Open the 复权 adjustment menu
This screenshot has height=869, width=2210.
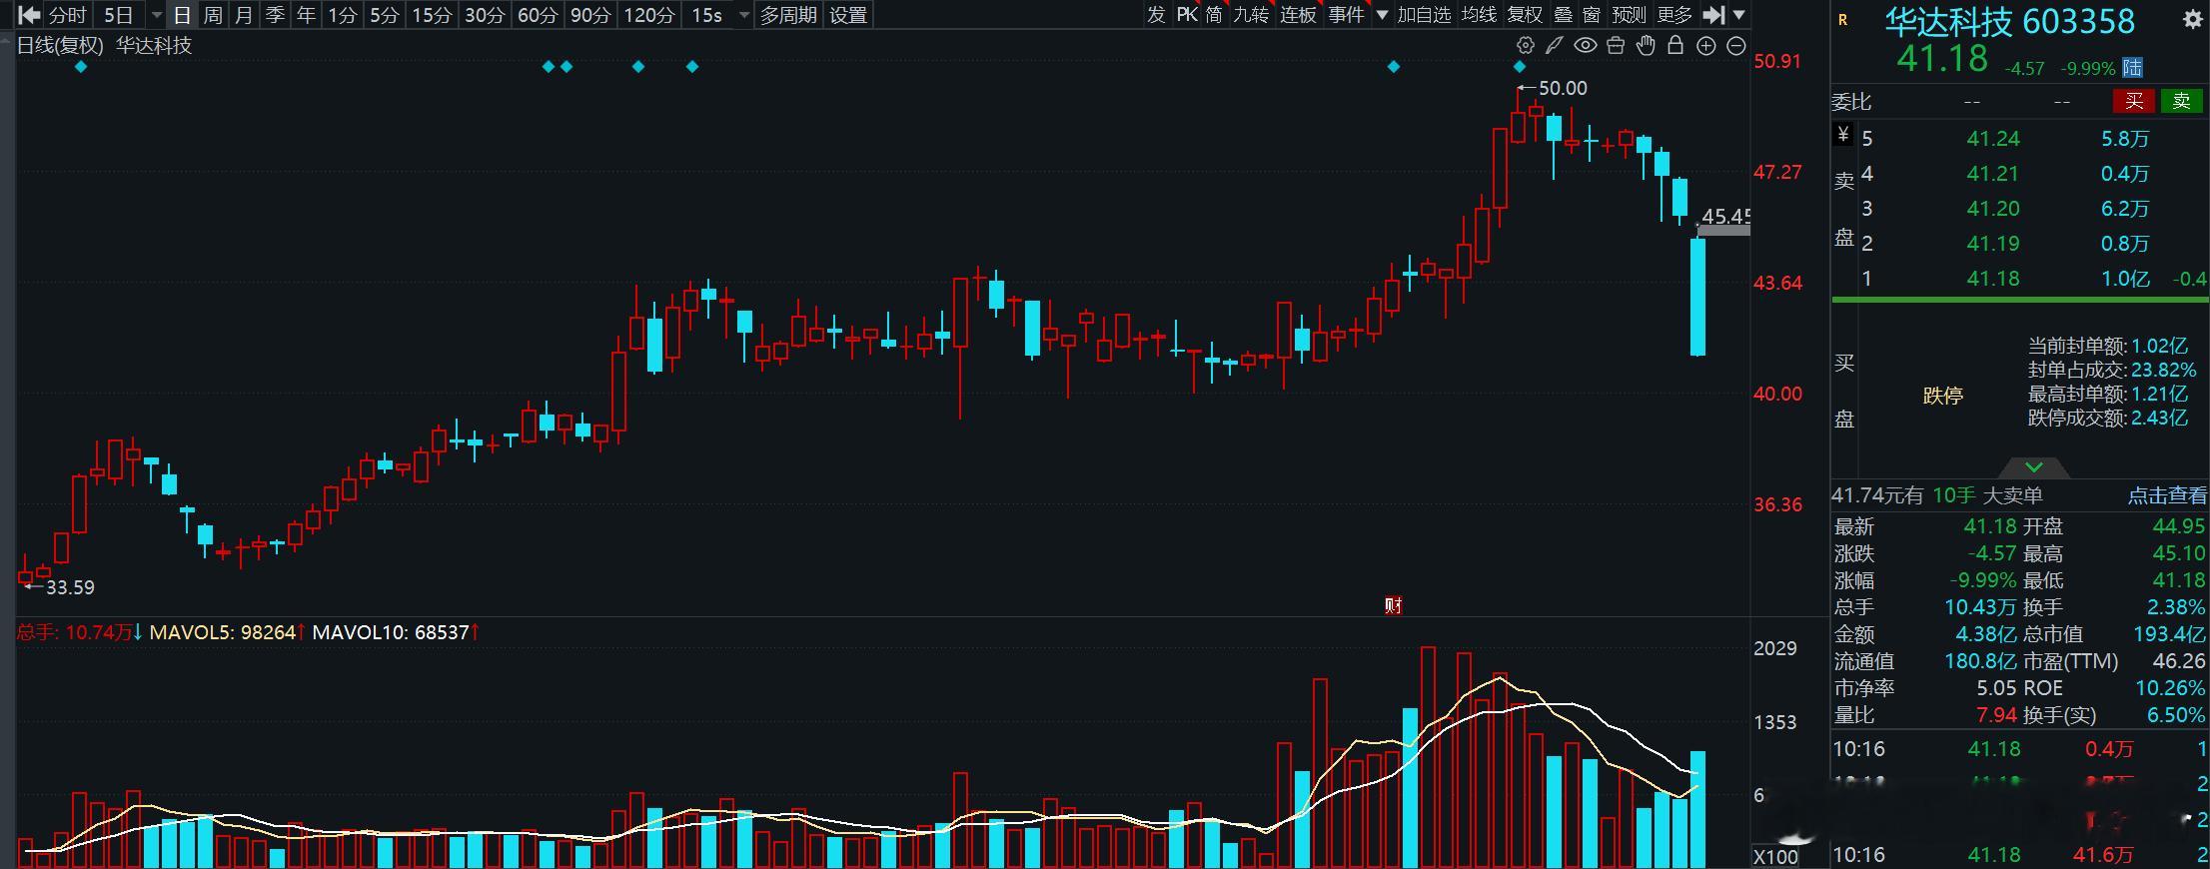1525,15
